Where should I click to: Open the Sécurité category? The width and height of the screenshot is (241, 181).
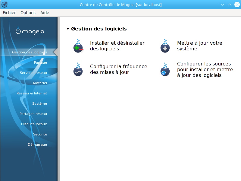click(40, 134)
